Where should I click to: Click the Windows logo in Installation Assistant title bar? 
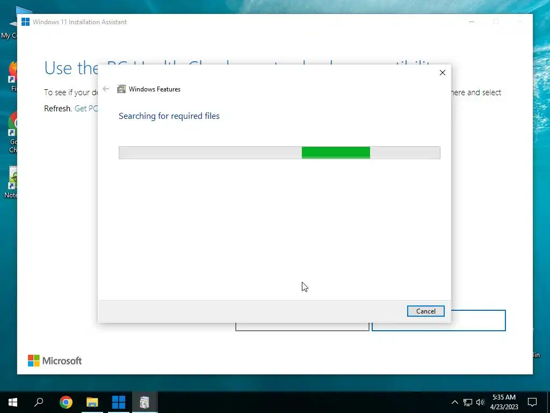coord(25,22)
